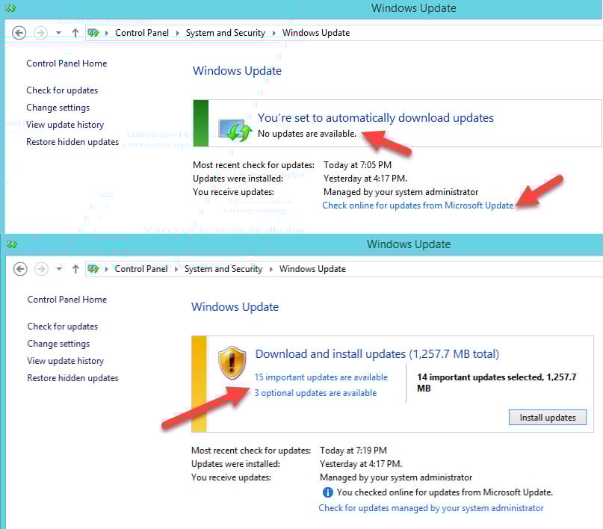This screenshot has height=529, width=603.
Task: Click 'No updates are available.' text
Action: click(307, 134)
